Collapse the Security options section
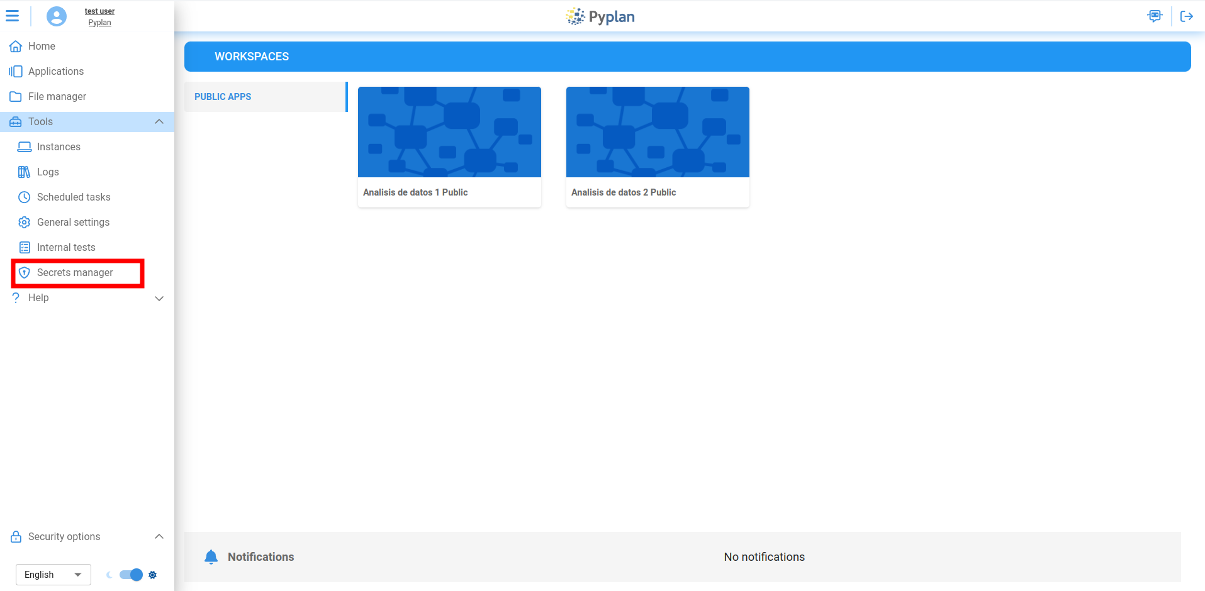Screen dimensions: 1205x591 tap(159, 537)
